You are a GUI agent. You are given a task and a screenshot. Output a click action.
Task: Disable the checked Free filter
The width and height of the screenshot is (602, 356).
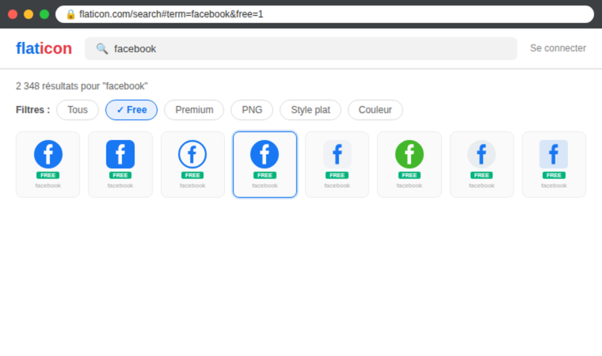(131, 110)
